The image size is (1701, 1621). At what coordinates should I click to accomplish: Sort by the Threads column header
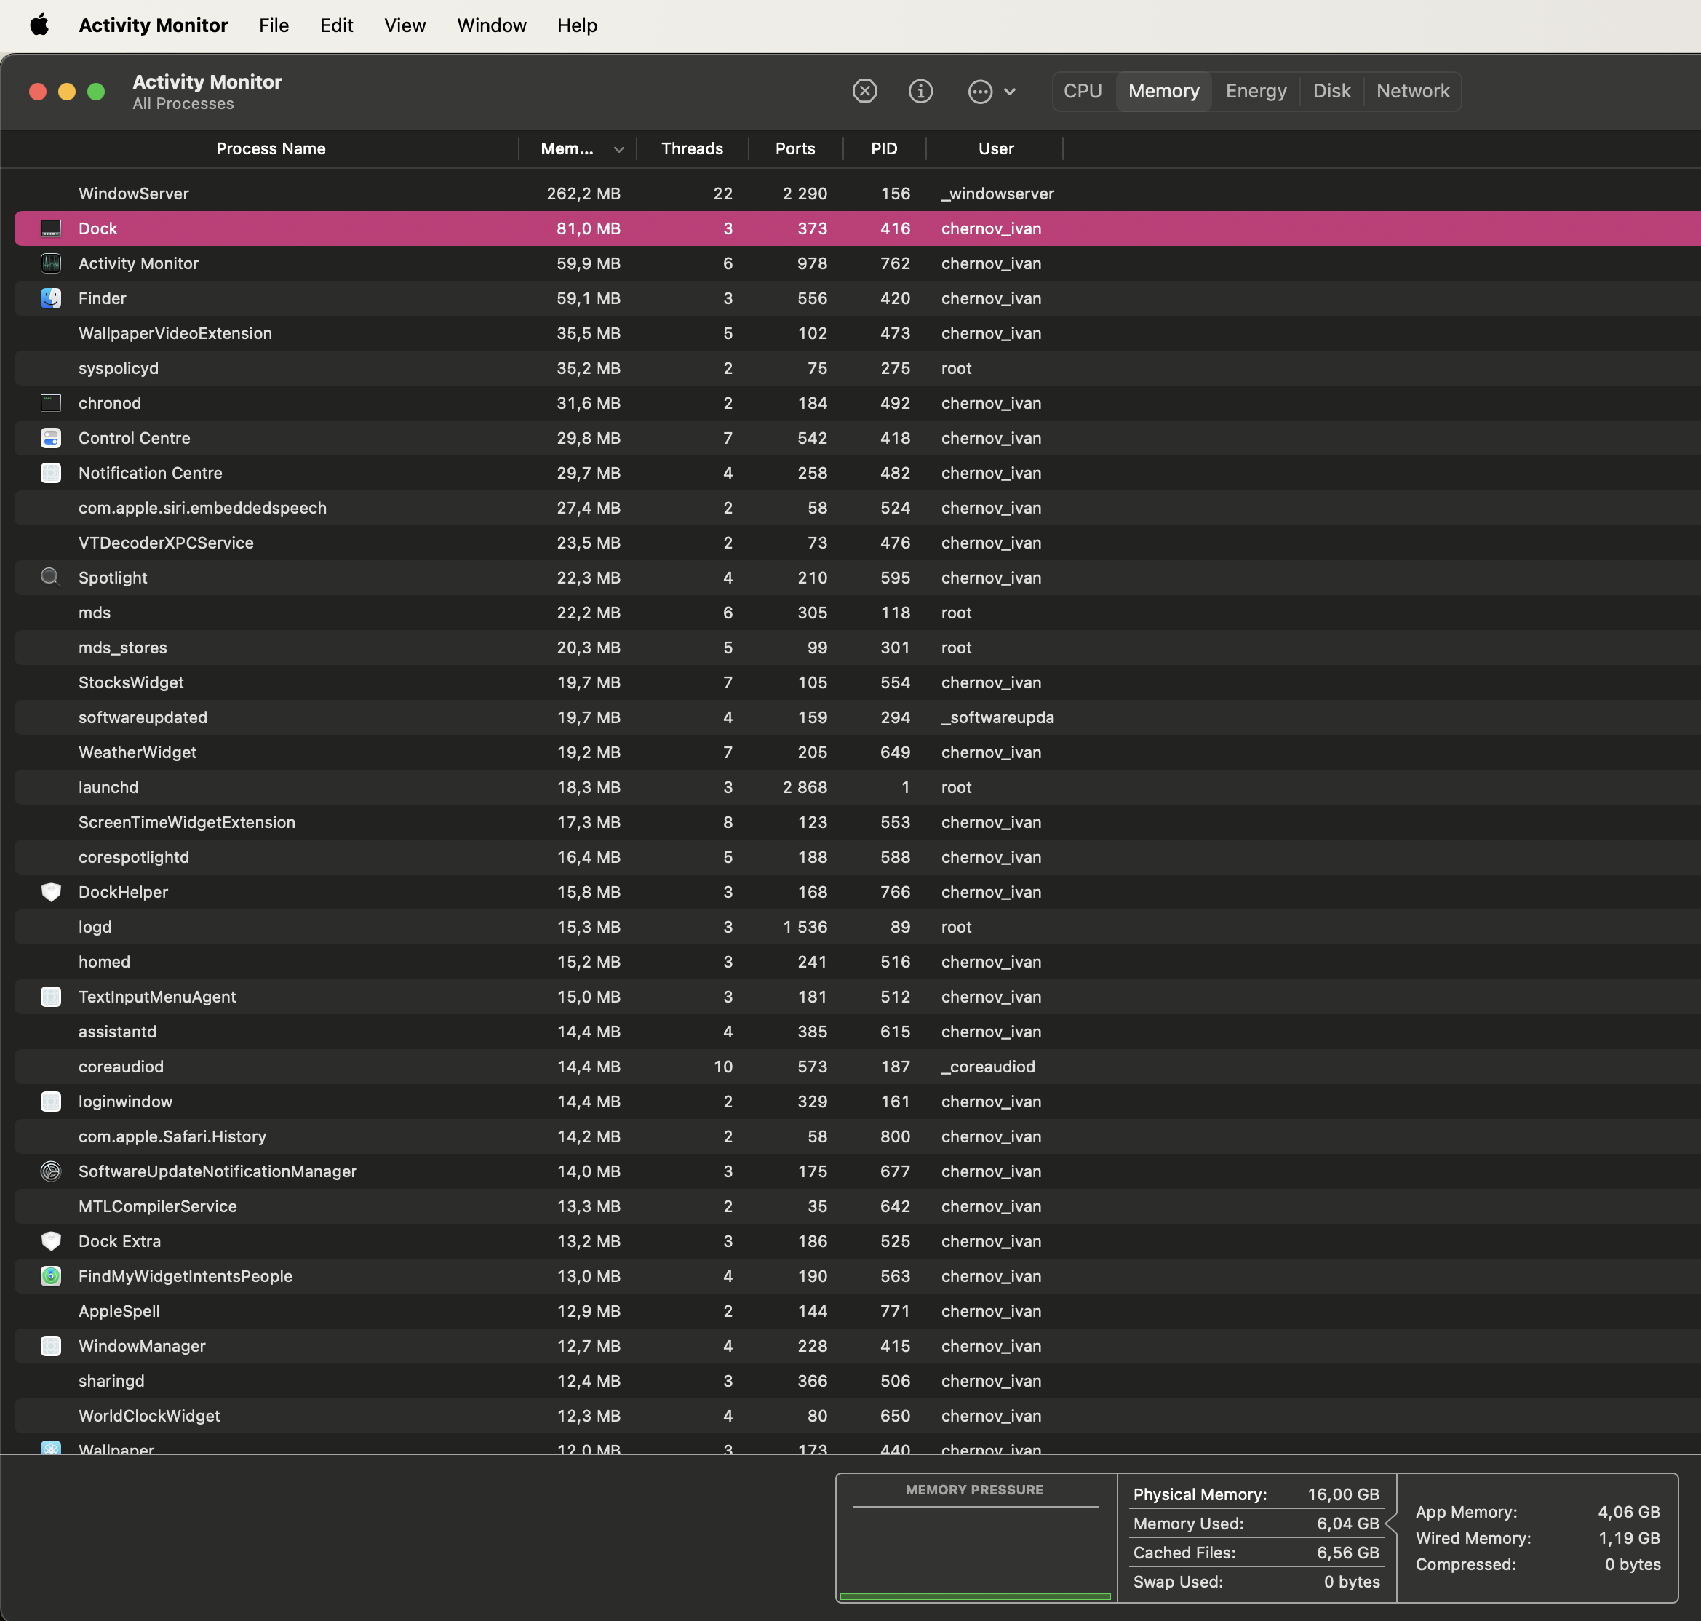692,148
